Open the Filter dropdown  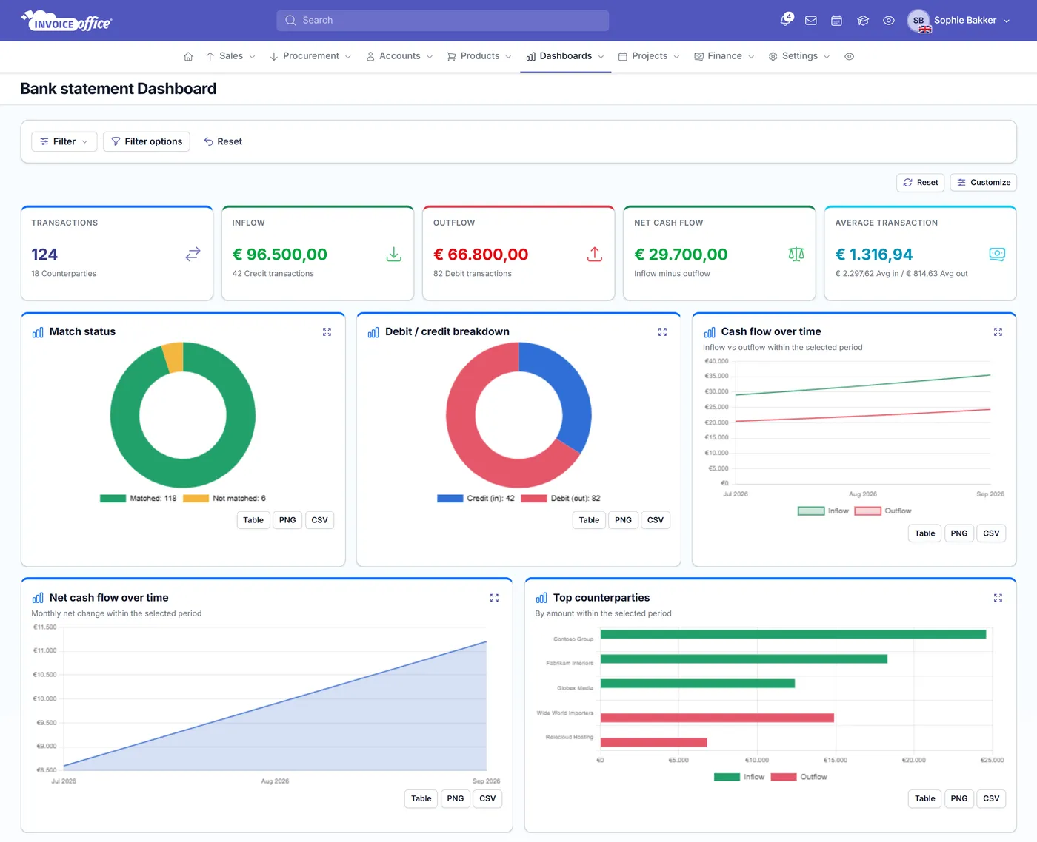point(64,141)
